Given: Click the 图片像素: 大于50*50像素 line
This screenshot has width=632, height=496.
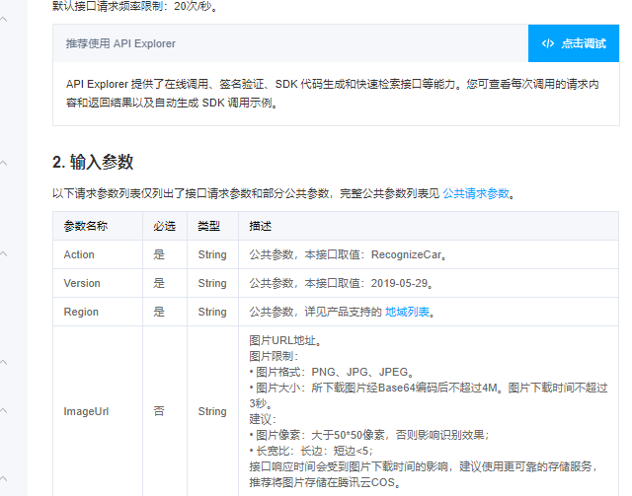Looking at the screenshot, I should [369, 435].
